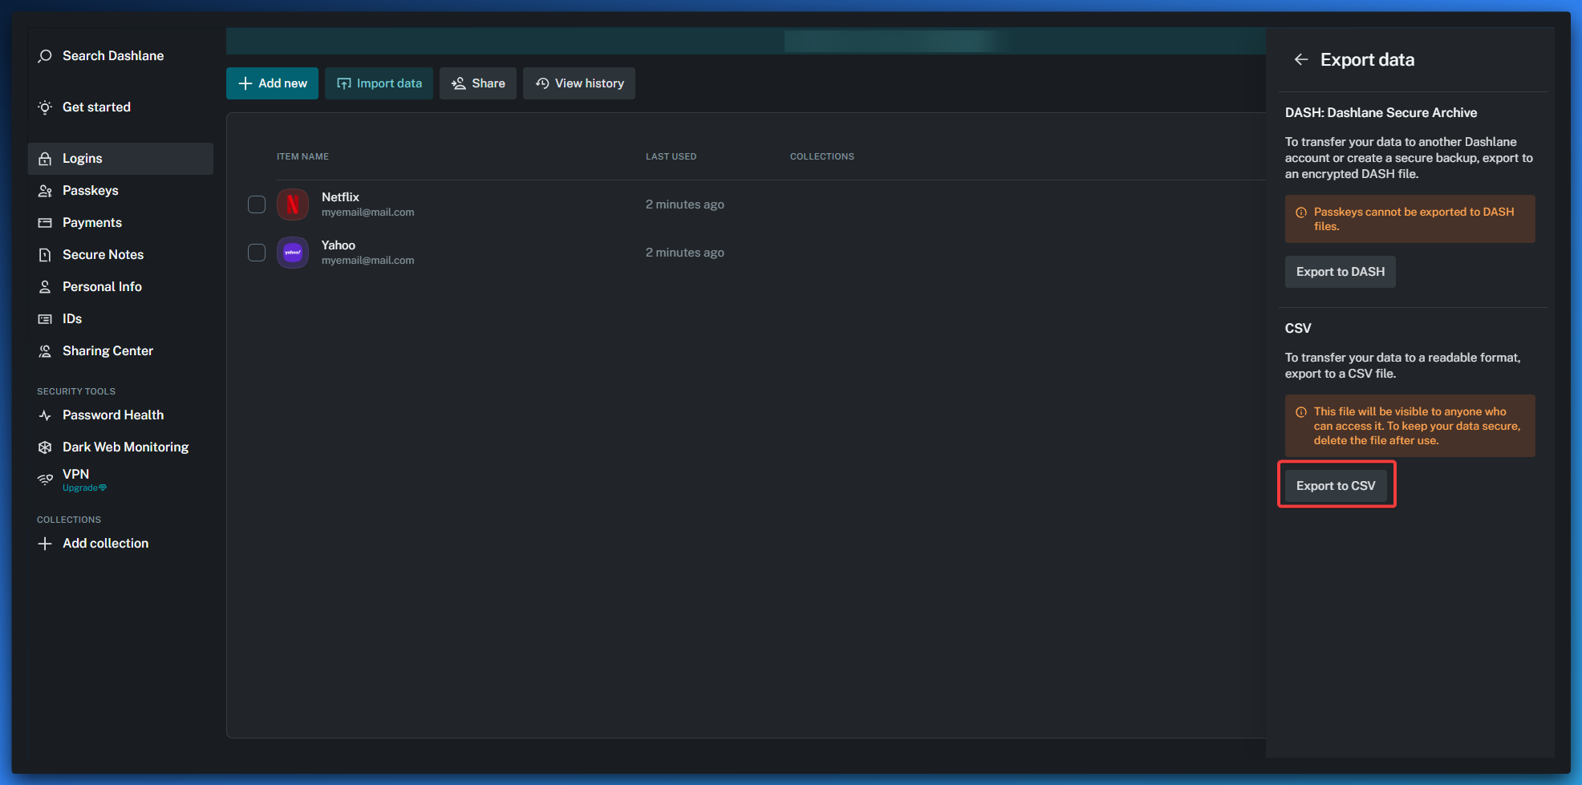Click the back arrow beside Export data
Viewport: 1582px width, 785px height.
(1300, 60)
